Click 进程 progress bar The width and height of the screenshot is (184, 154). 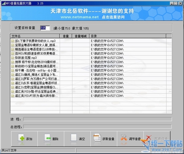coord(98,119)
